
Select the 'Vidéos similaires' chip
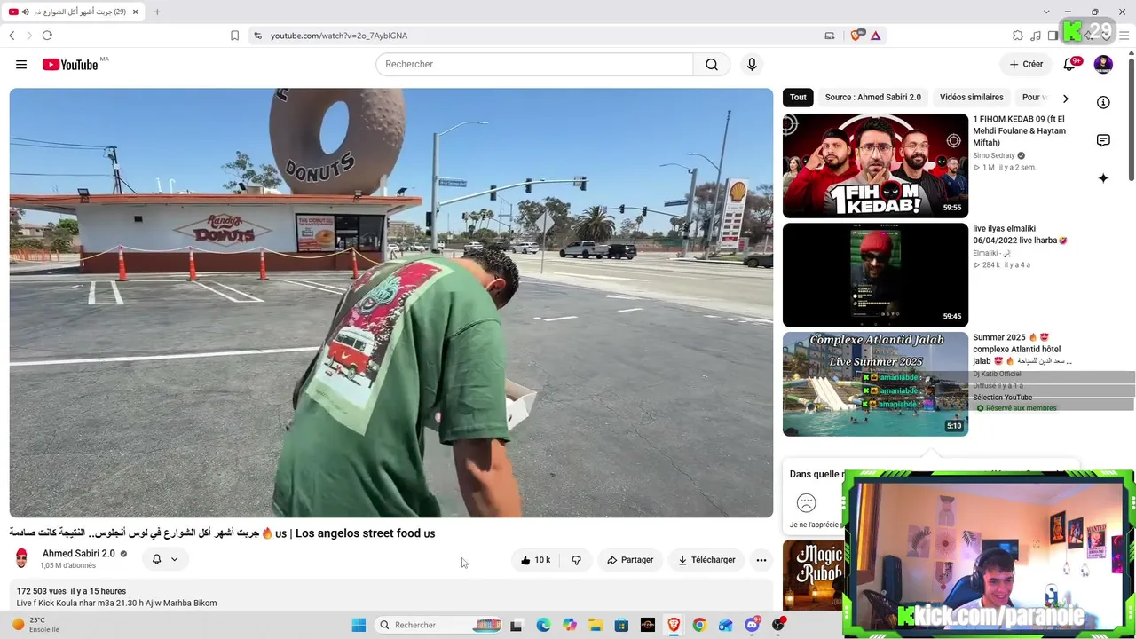point(972,98)
